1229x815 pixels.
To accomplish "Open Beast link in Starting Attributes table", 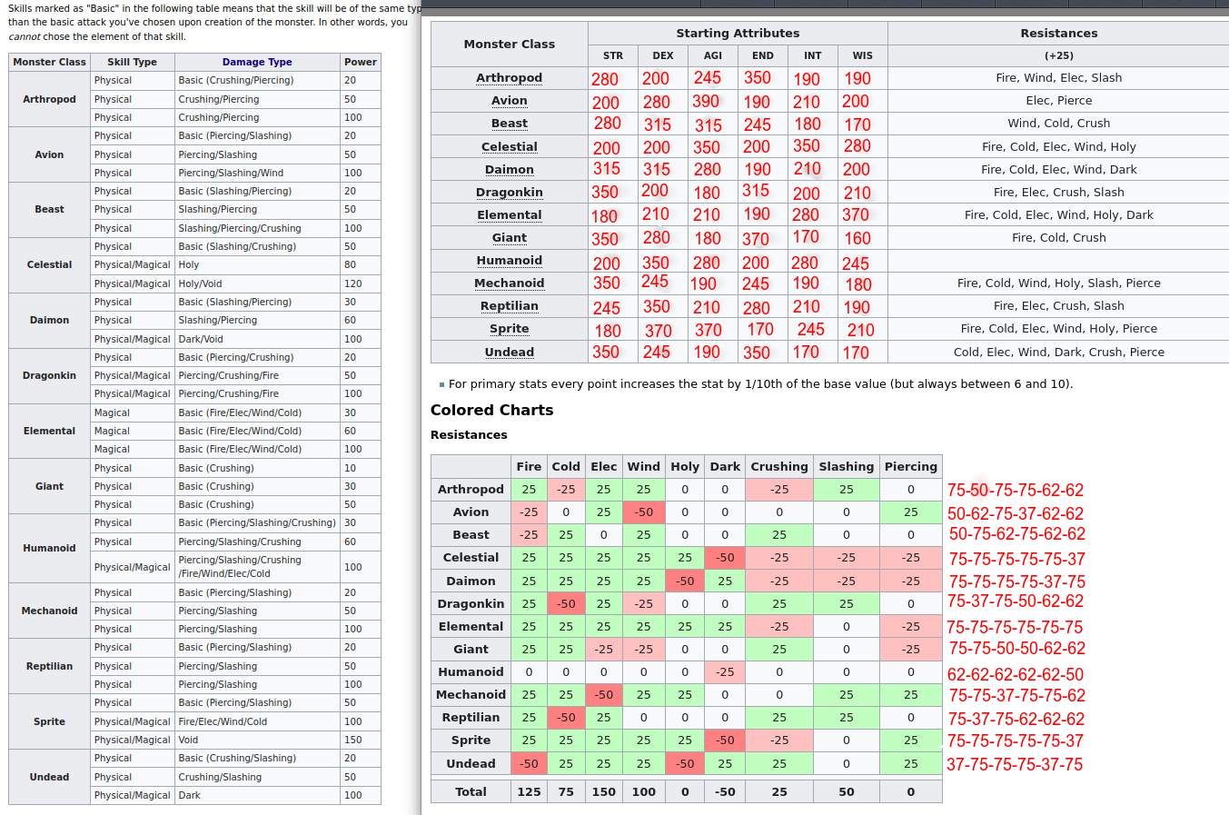I will pos(509,124).
